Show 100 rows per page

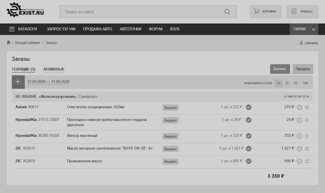305,83
